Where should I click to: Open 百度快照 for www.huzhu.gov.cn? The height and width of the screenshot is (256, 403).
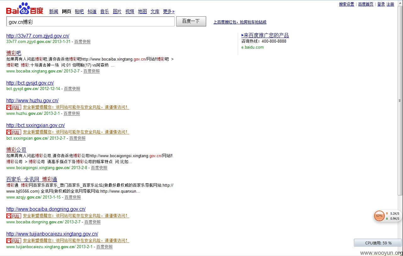72,114
